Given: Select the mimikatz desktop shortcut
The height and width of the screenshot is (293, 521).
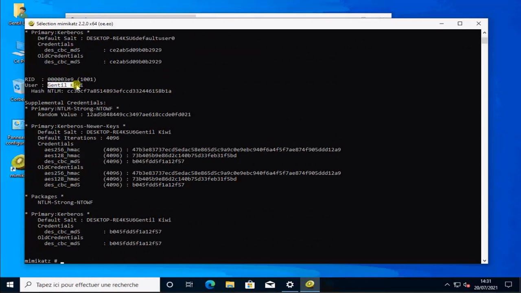Looking at the screenshot, I should [18, 166].
